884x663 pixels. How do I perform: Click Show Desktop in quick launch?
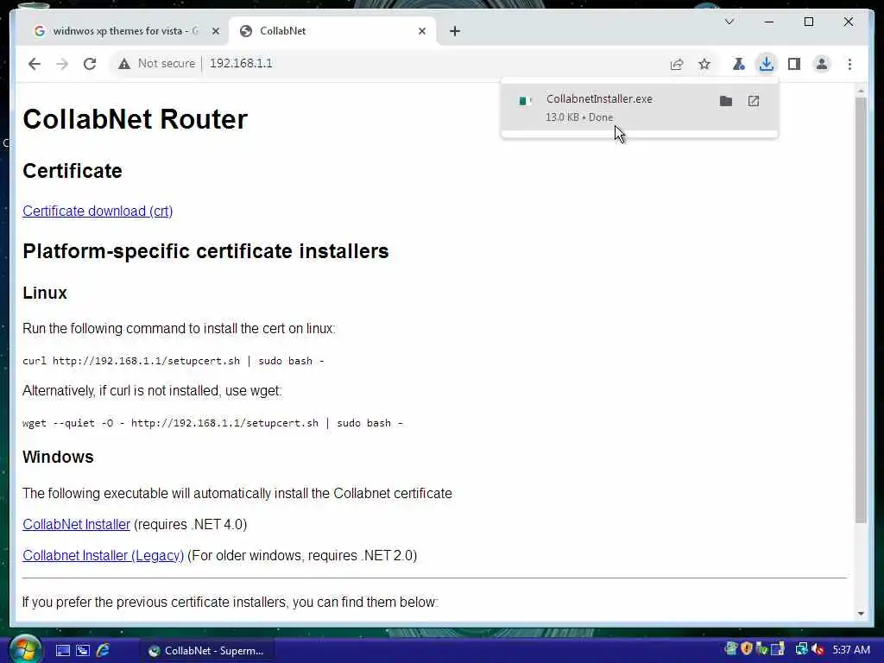coord(62,651)
